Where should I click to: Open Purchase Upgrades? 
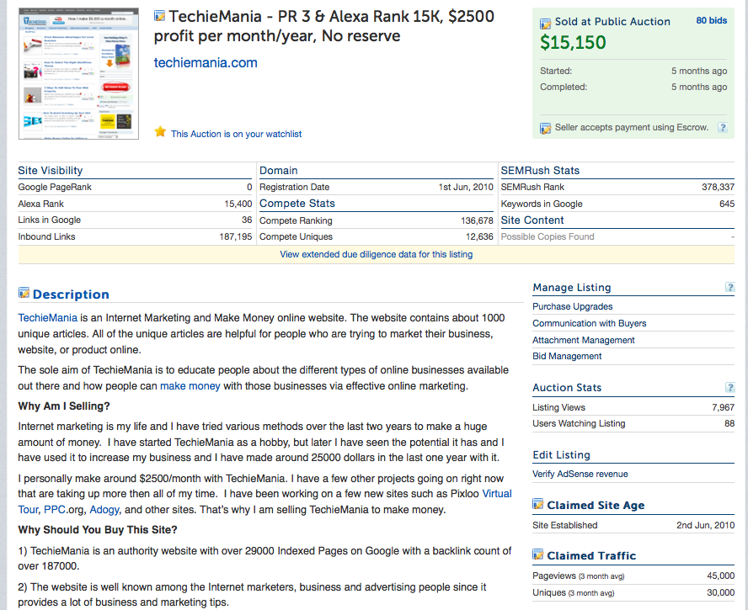point(573,306)
